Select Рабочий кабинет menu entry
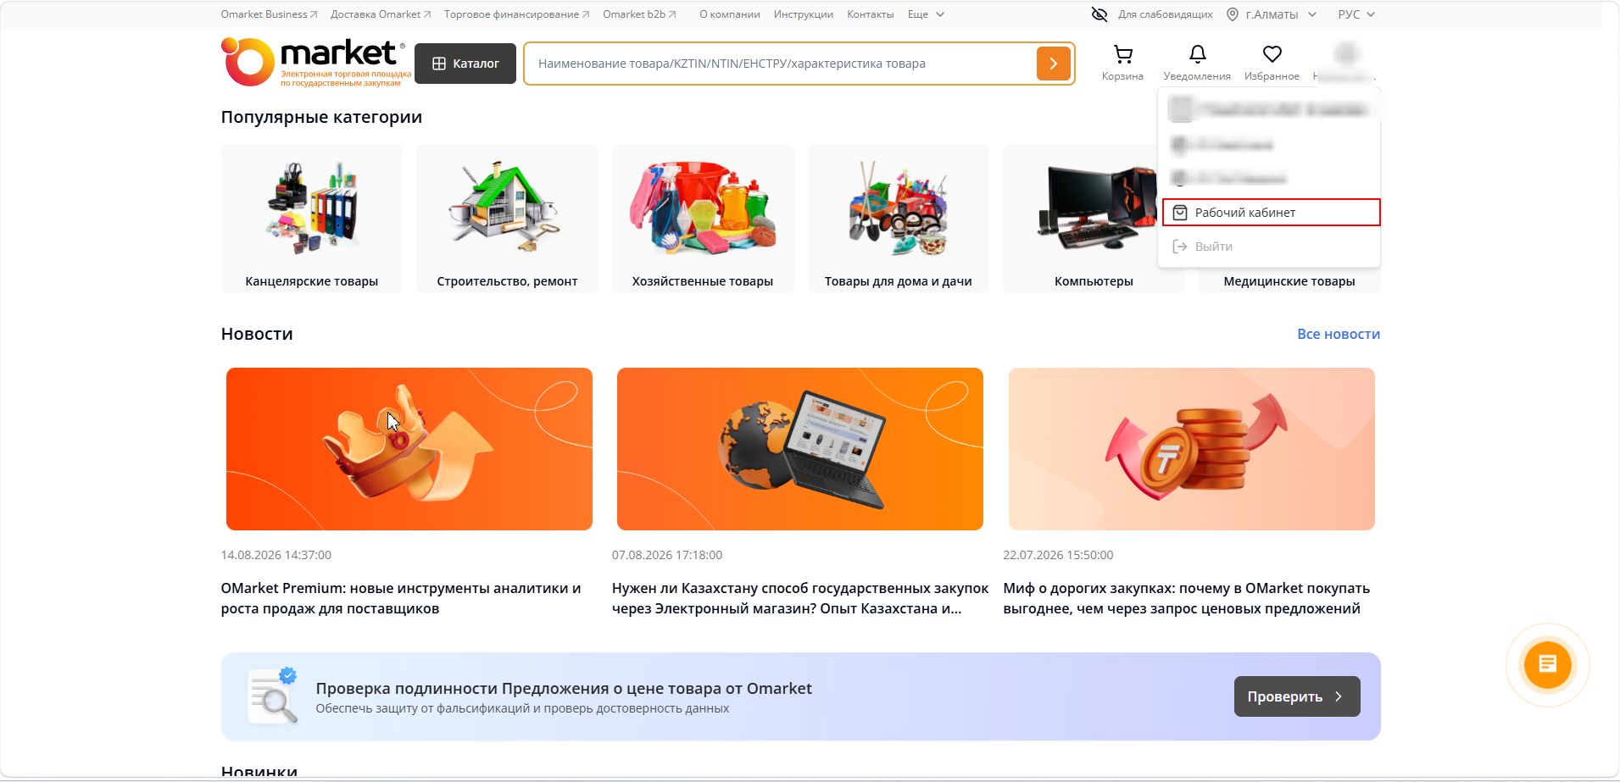The height and width of the screenshot is (782, 1620). (x=1271, y=213)
